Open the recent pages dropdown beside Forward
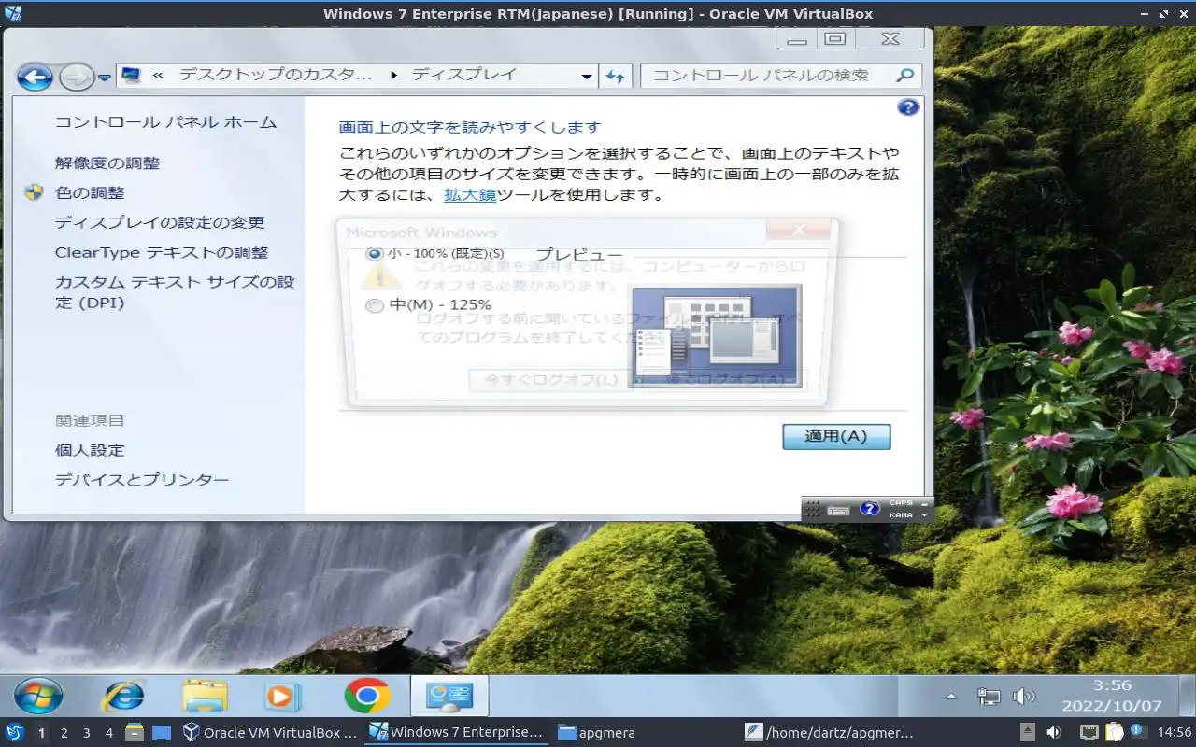Image resolution: width=1196 pixels, height=747 pixels. click(x=105, y=78)
